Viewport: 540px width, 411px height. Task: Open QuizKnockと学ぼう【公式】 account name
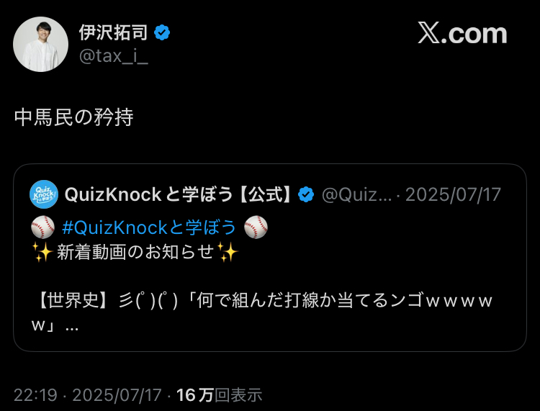point(179,194)
